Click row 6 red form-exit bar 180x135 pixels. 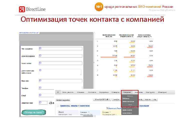[150, 67]
